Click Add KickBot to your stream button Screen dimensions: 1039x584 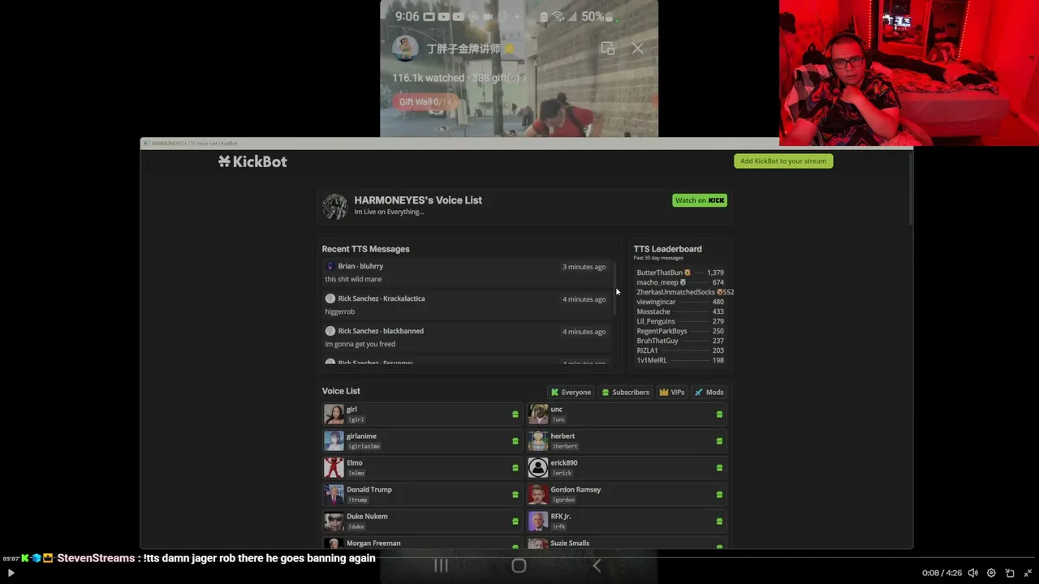(783, 161)
